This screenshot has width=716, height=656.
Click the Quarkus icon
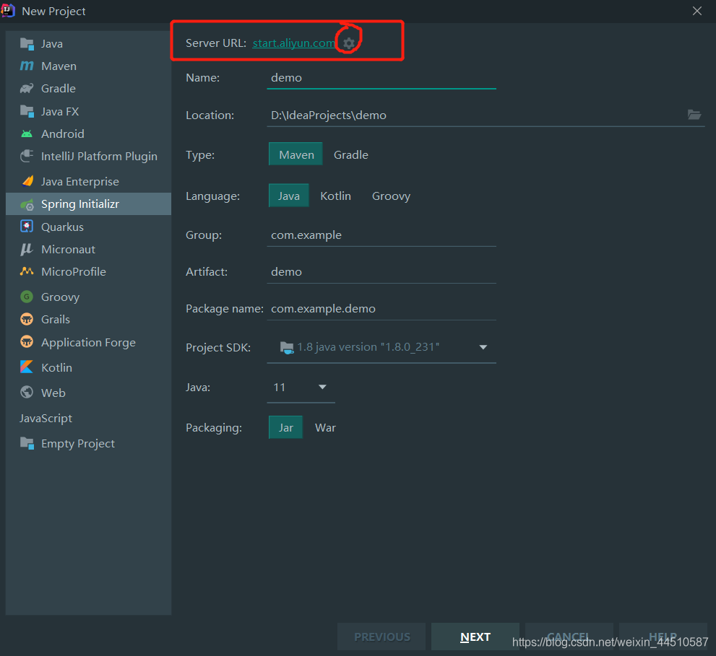coord(27,227)
